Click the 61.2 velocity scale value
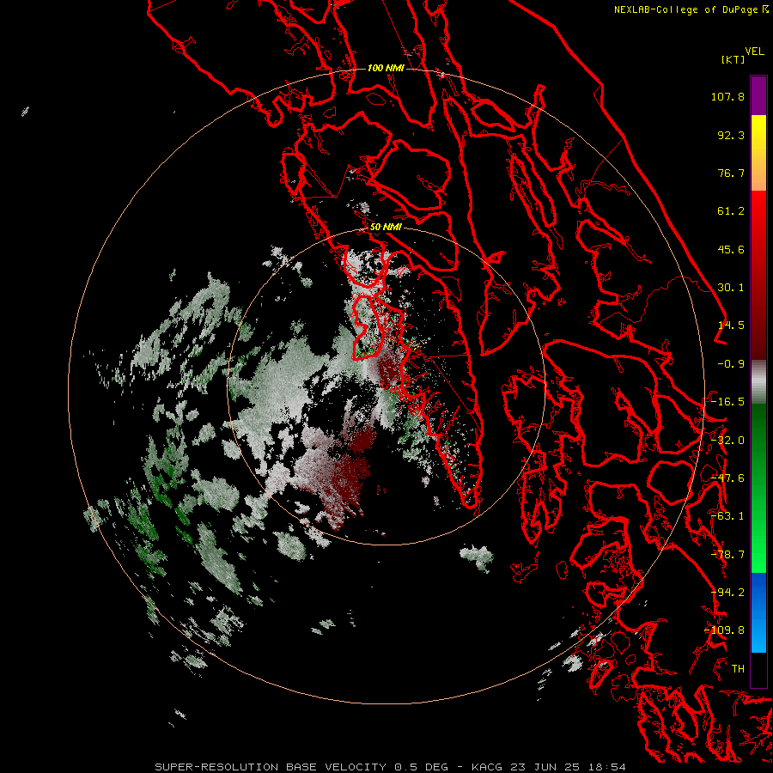 coord(731,211)
